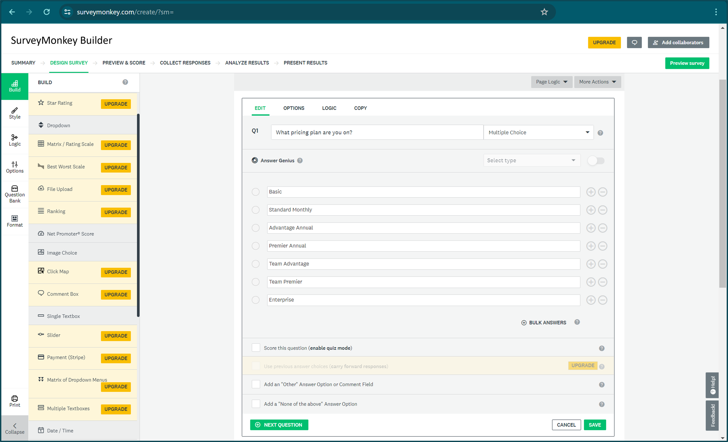Bookmark page with star icon
Viewport: 728px width, 442px height.
click(x=544, y=12)
